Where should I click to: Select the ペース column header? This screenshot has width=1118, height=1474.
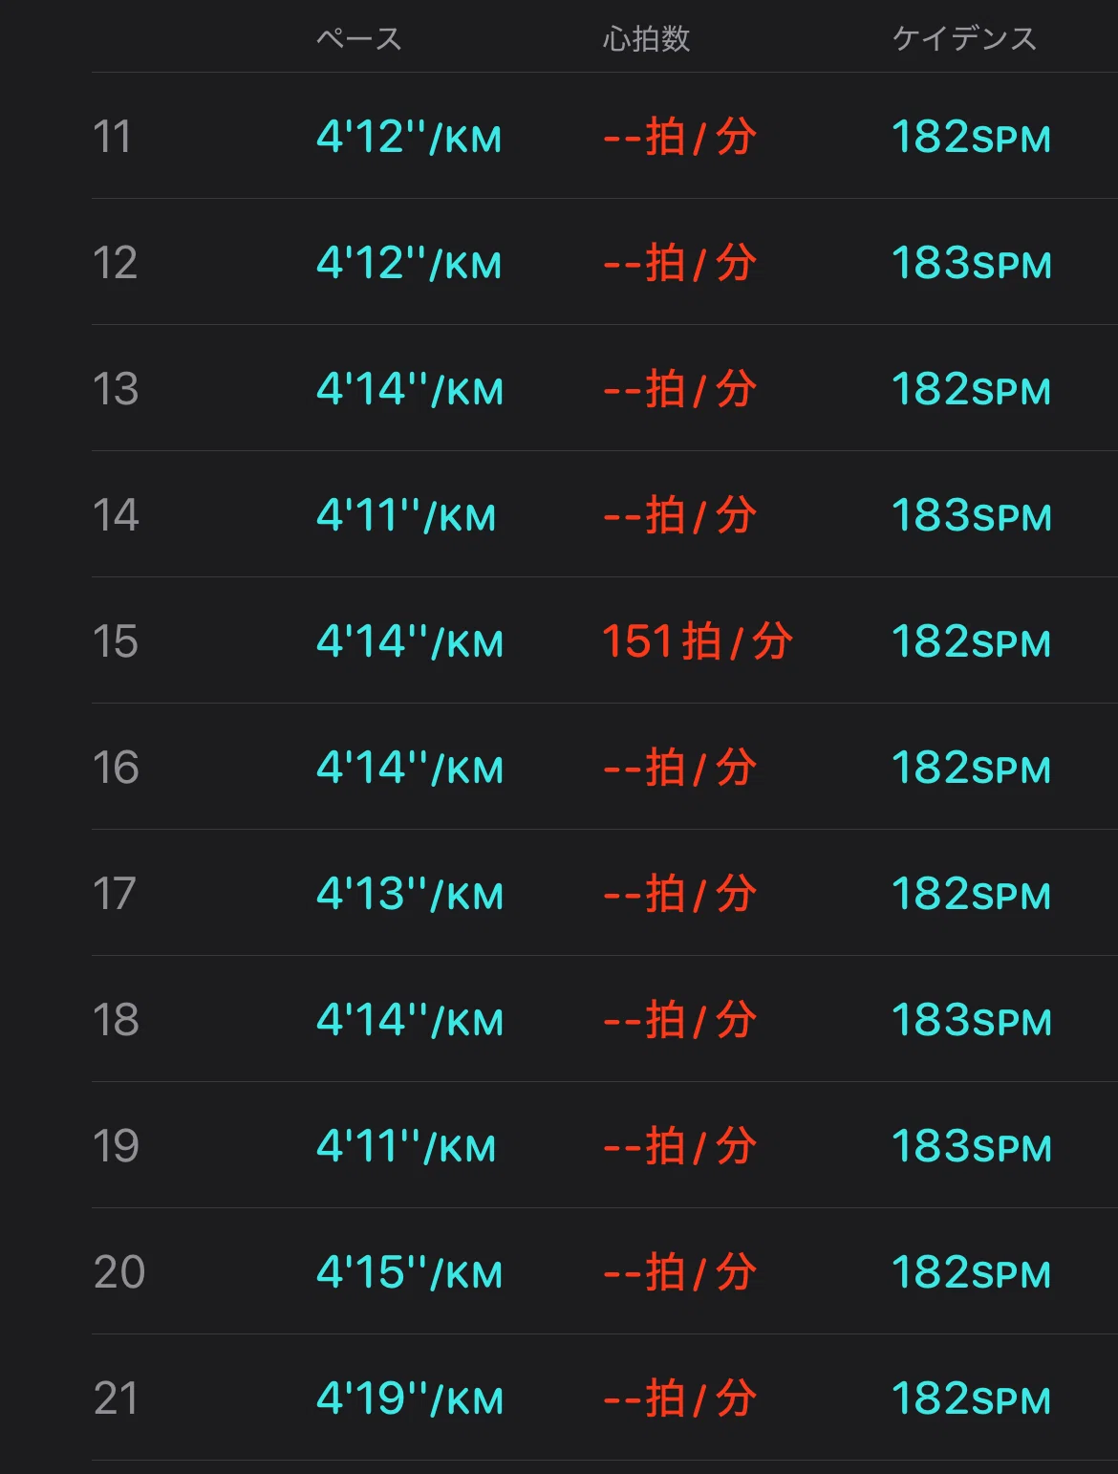[x=359, y=39]
